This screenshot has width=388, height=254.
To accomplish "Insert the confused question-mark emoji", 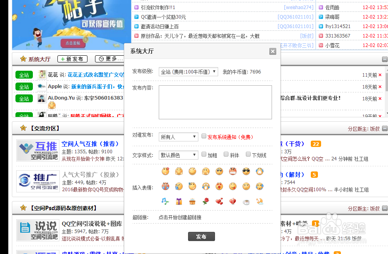I will [165, 171].
